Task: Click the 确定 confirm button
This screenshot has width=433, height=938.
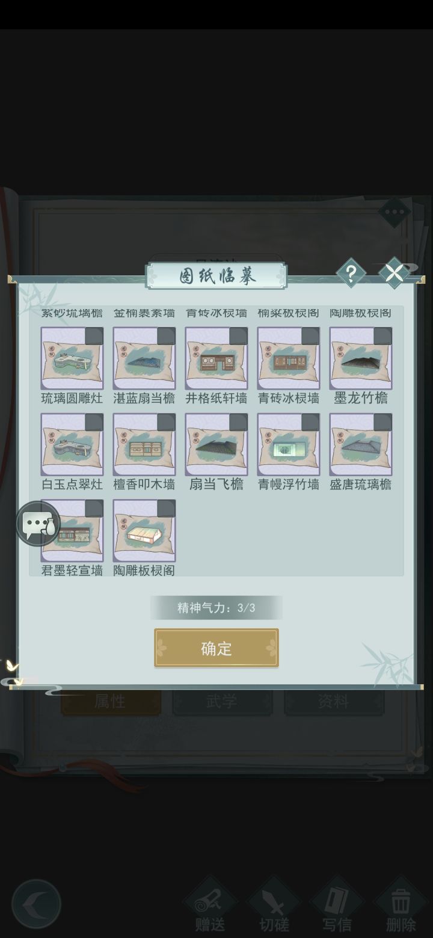Action: [x=216, y=648]
